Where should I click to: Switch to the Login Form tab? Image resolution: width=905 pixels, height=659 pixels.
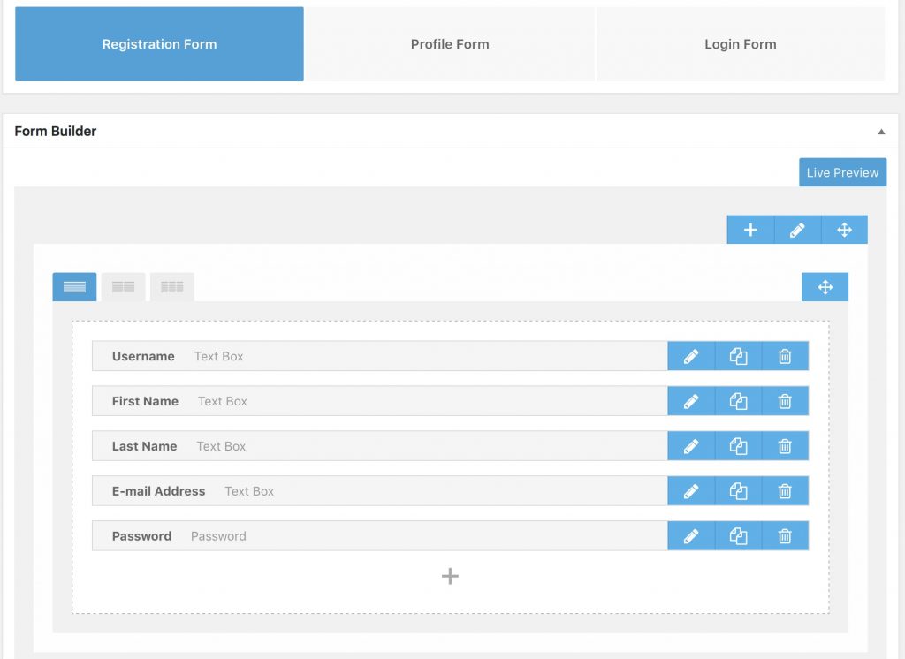(x=741, y=44)
